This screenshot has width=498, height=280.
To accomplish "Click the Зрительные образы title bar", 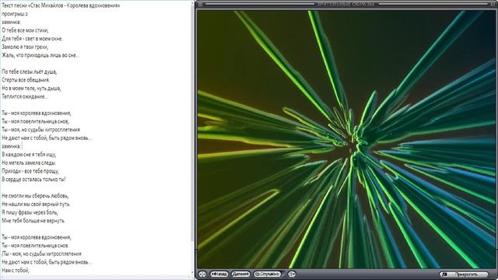I will pyautogui.click(x=345, y=4).
